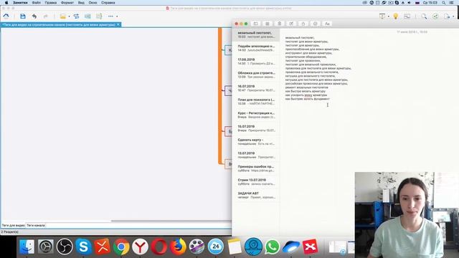Expand the arrow next to the three dots
This screenshot has width=459, height=258.
(117, 16)
